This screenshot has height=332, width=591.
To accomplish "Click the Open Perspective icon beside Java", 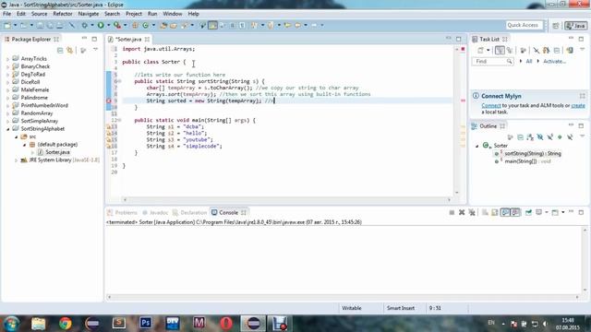I will 556,26.
